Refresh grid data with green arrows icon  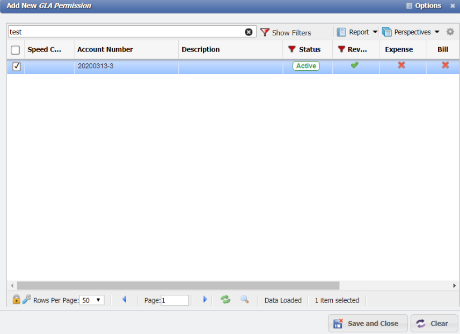225,300
